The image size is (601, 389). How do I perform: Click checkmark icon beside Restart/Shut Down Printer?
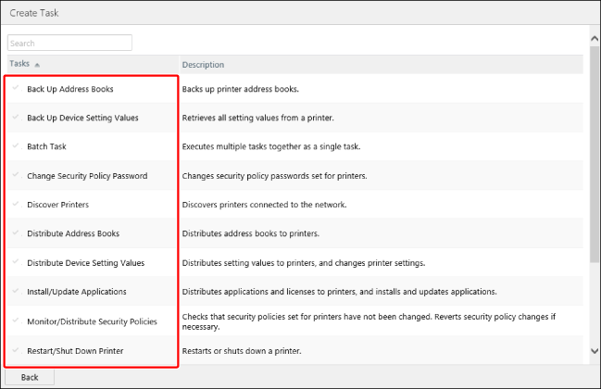(16, 349)
